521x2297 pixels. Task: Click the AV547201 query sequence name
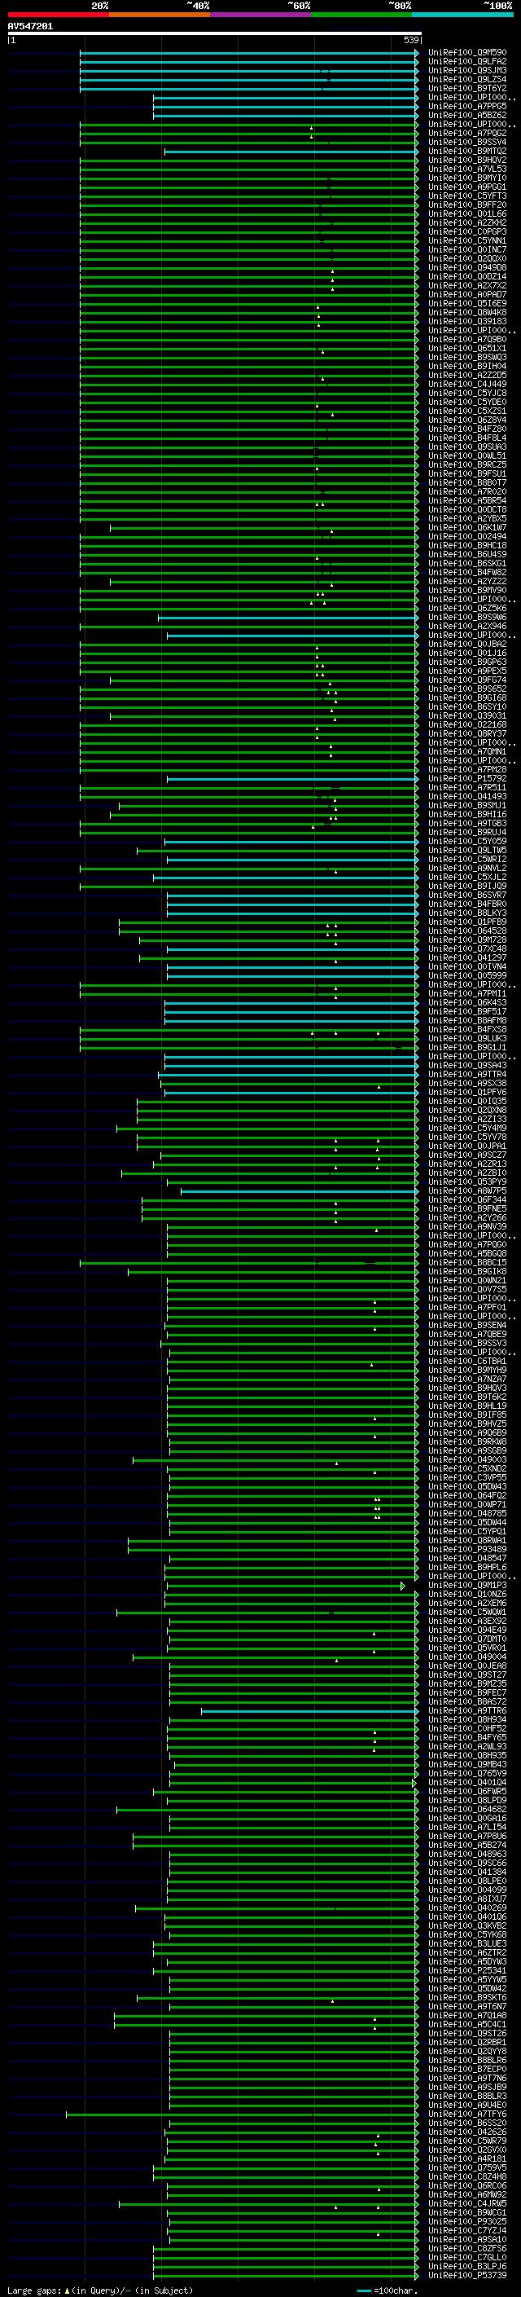click(30, 27)
